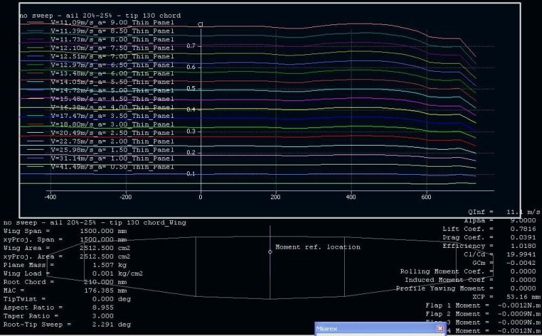Click the 'Profile Yawing Moment' row
The image size is (542, 336).
coord(466,289)
